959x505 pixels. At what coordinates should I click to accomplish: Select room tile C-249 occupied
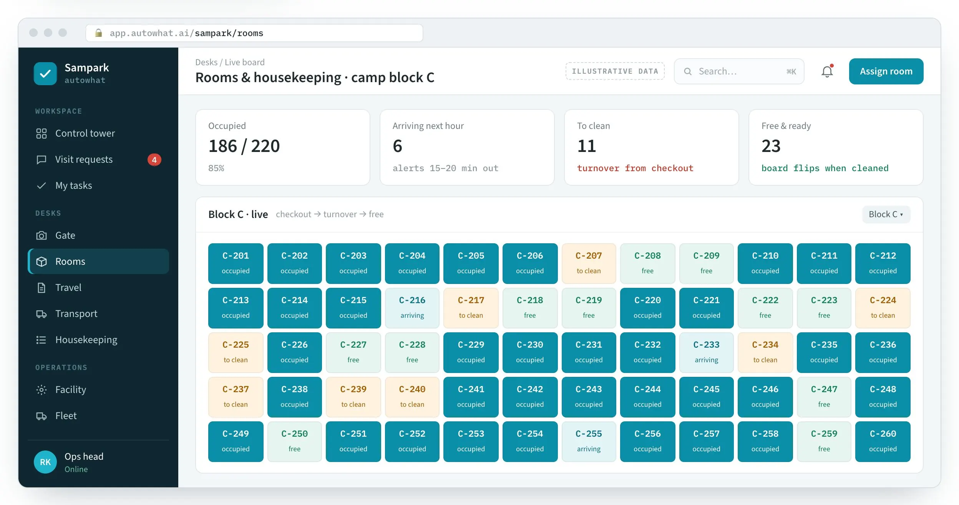click(x=236, y=442)
